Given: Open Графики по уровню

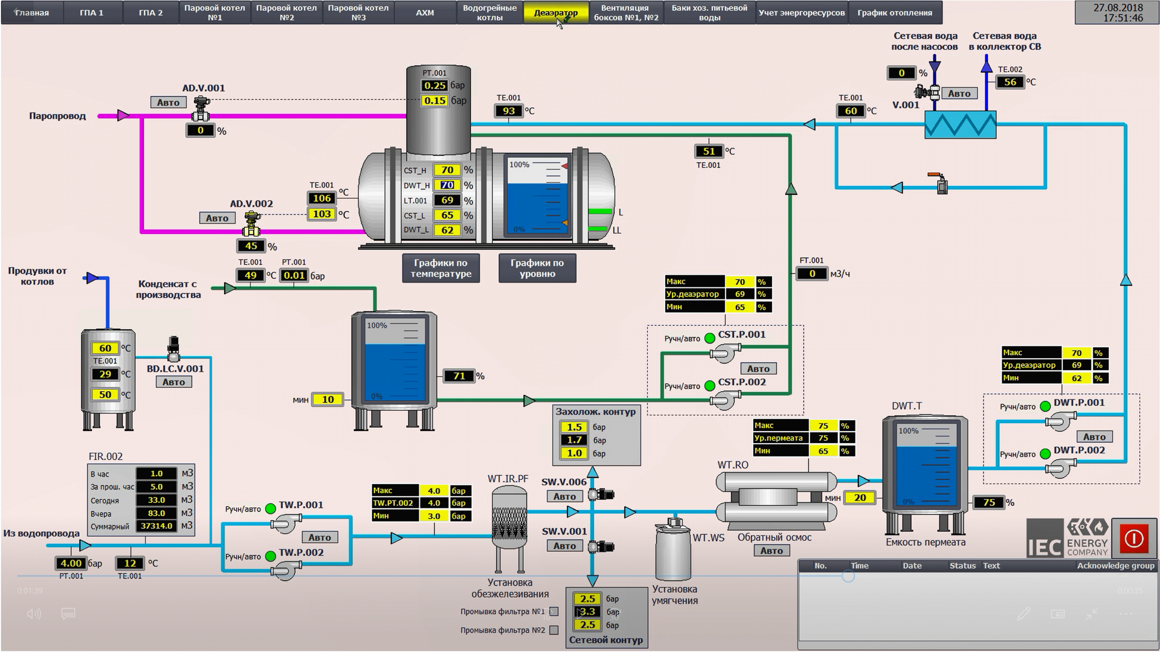Looking at the screenshot, I should tap(536, 268).
